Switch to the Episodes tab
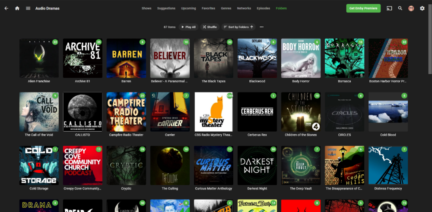This screenshot has height=212, width=432. tap(264, 8)
